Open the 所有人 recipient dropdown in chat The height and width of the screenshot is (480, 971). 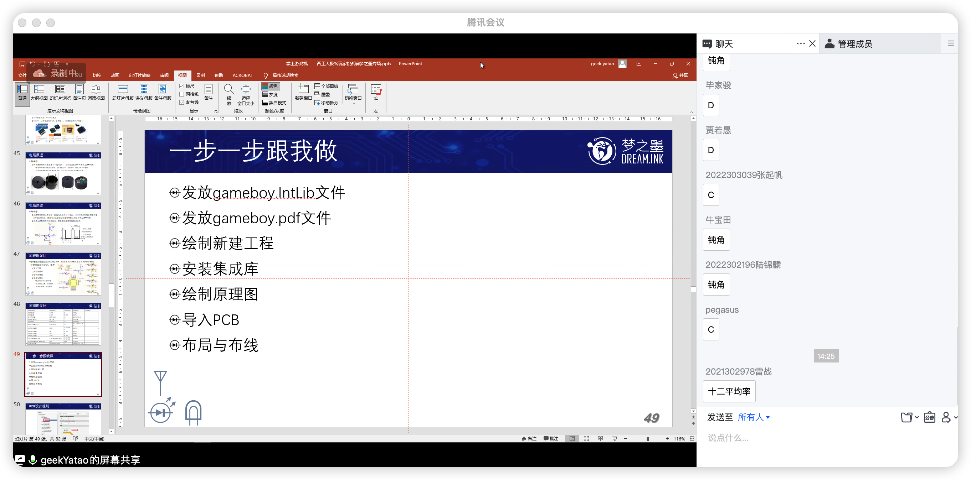click(753, 417)
